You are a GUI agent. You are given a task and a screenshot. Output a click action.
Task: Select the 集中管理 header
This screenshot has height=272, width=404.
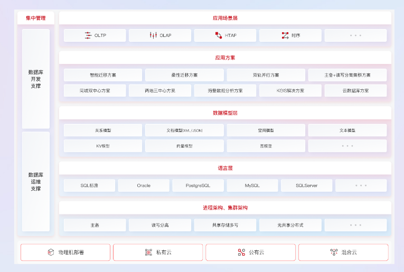(36, 18)
